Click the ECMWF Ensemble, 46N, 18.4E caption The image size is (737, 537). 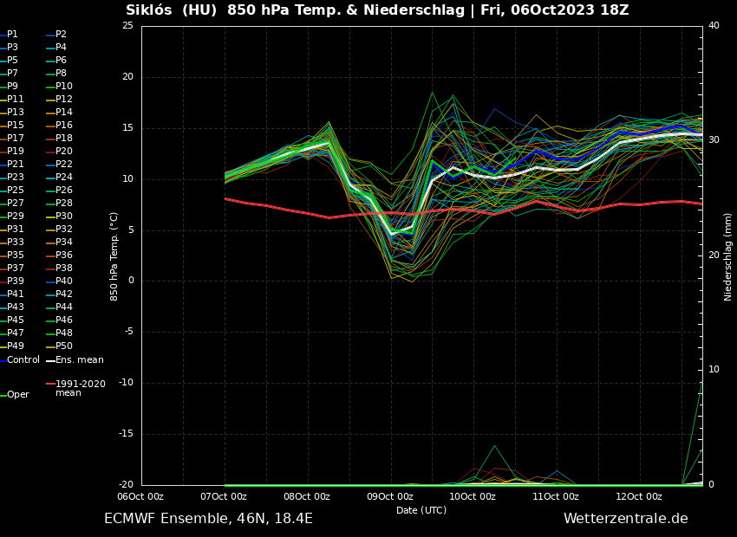(208, 519)
